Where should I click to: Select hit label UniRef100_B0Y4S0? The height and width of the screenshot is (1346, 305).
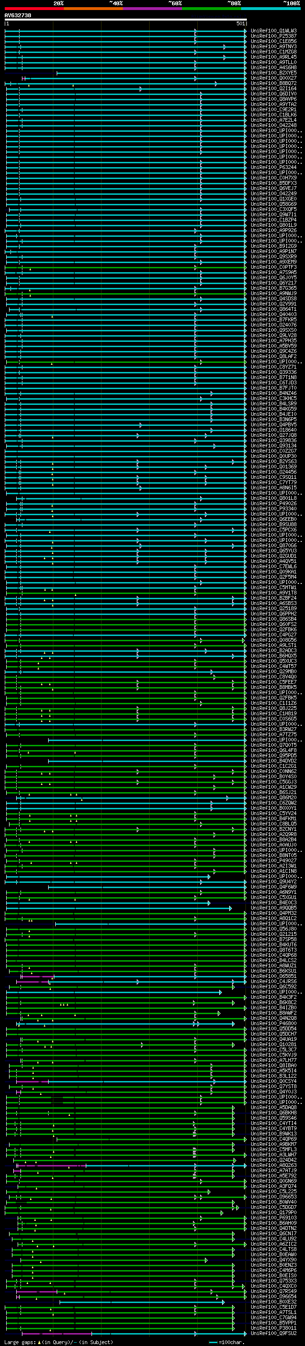274,776
